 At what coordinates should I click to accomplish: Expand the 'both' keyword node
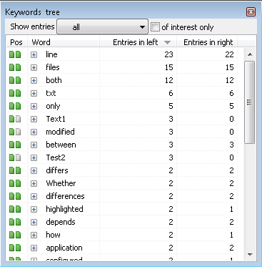coord(34,80)
